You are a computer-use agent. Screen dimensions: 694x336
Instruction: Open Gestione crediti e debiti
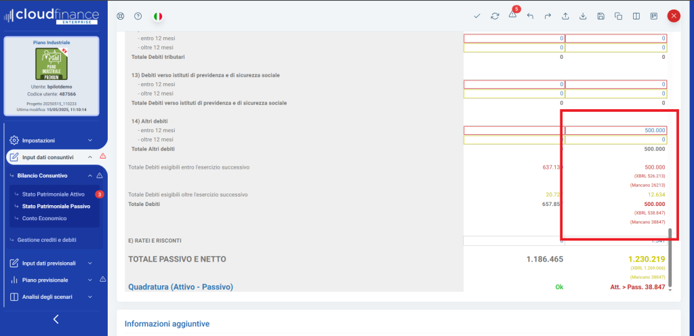click(47, 240)
